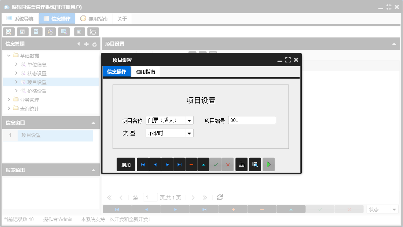Screen dimensions: 403x227
Task: Select the last record navigation icon
Action: tap(179, 165)
